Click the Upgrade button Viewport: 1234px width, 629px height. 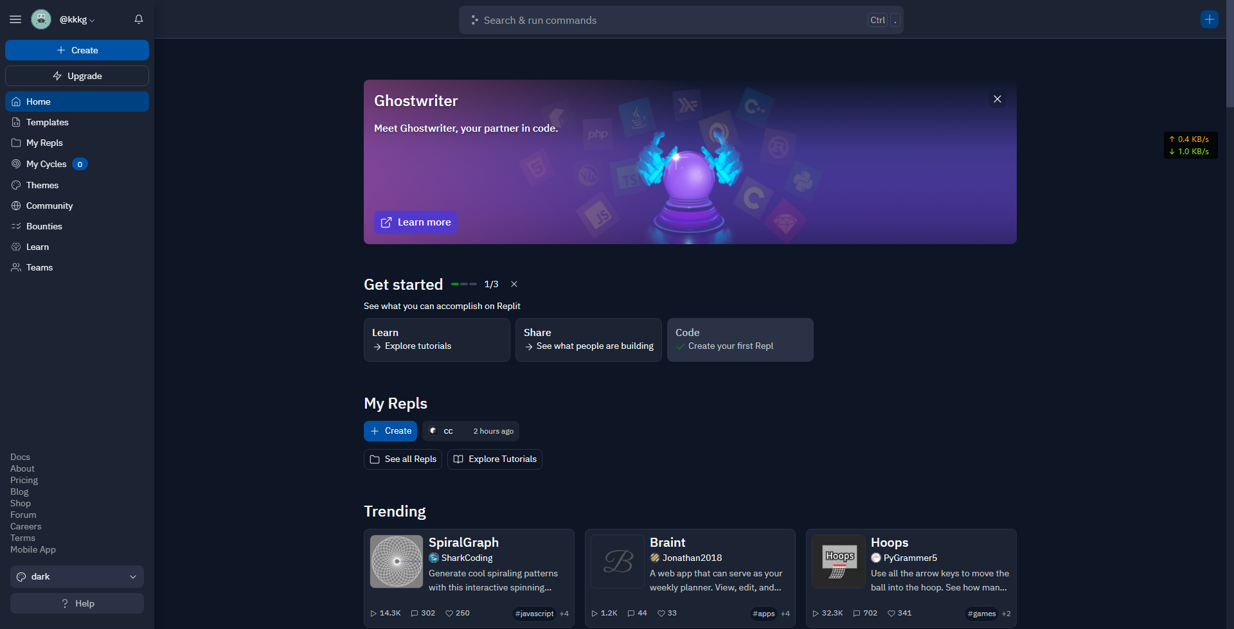point(77,76)
